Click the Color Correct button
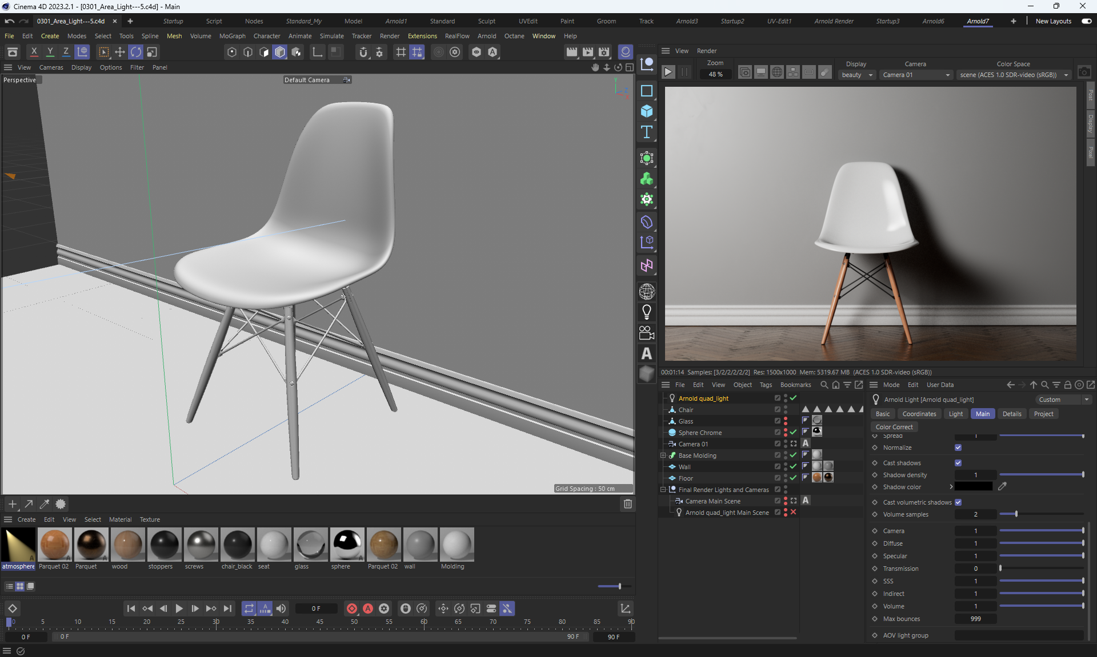This screenshot has width=1097, height=657. point(894,427)
